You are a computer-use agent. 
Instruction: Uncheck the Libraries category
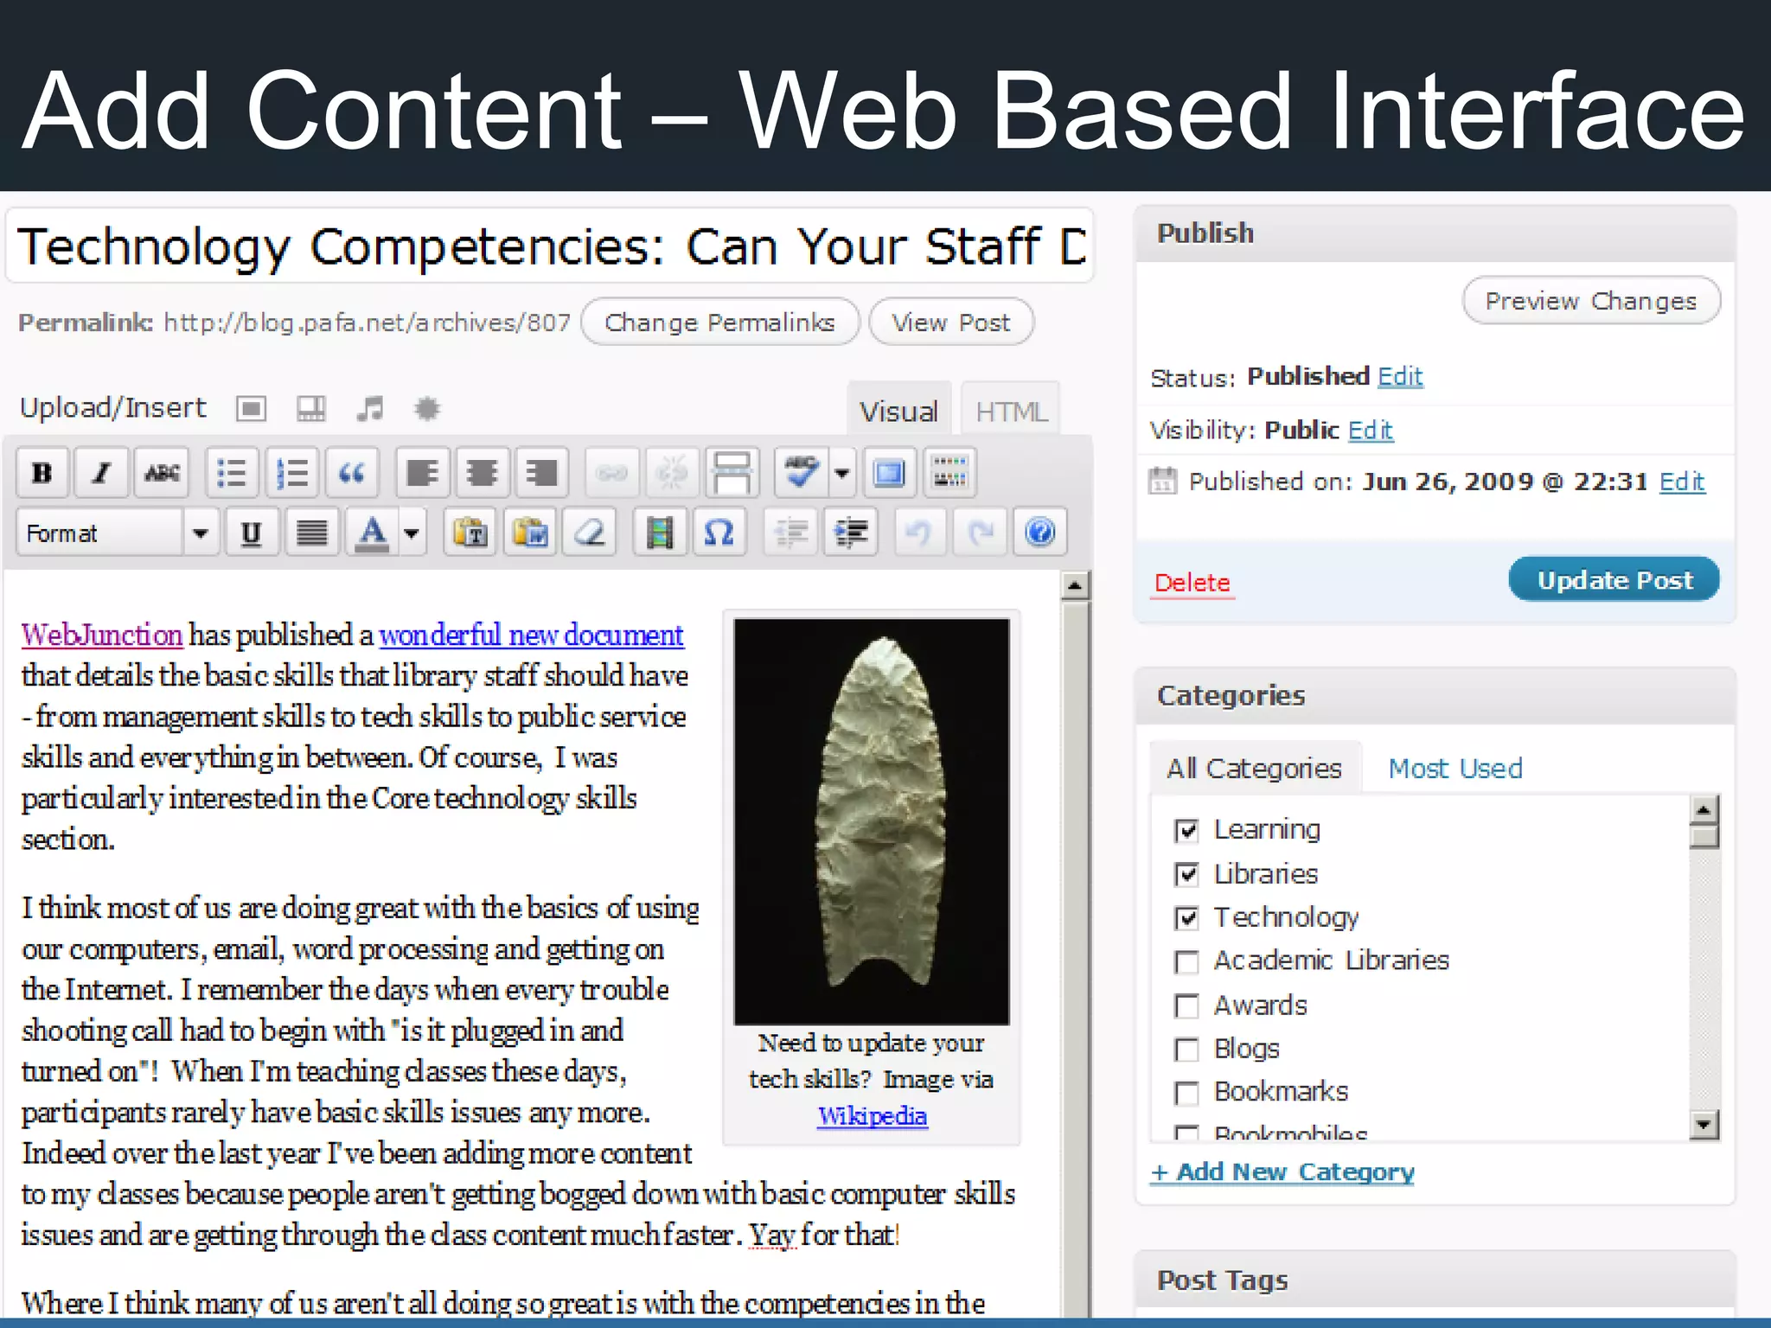1186,874
